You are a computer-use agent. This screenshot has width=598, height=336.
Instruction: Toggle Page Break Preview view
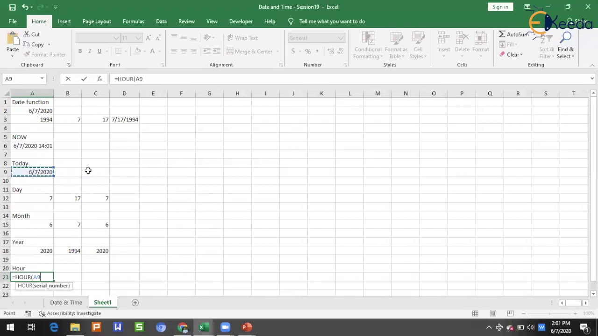tap(510, 313)
